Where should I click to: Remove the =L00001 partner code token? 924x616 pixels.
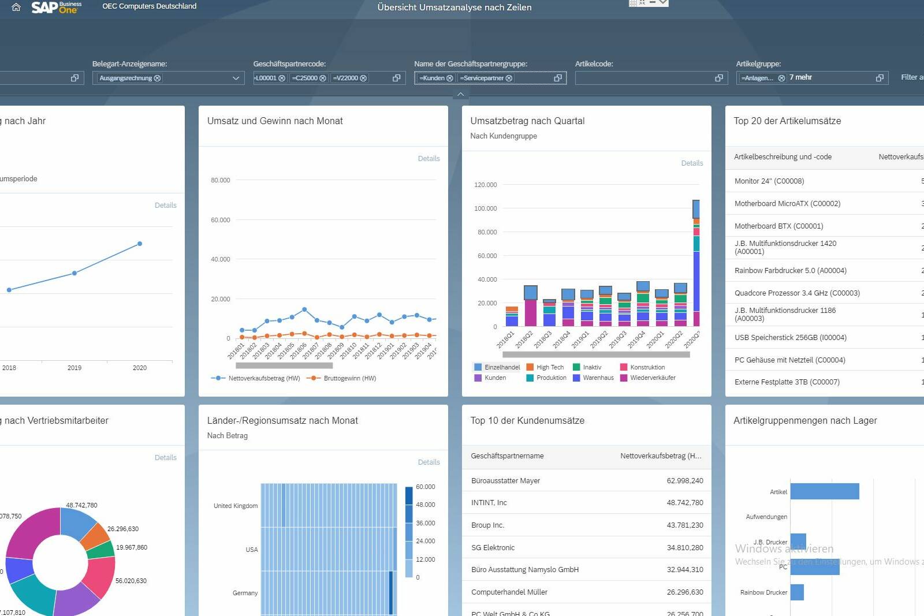pyautogui.click(x=282, y=78)
